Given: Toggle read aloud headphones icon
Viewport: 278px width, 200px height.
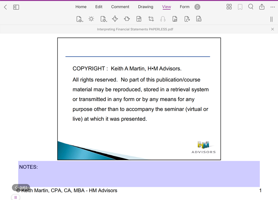Looking at the screenshot, I should pyautogui.click(x=163, y=19).
